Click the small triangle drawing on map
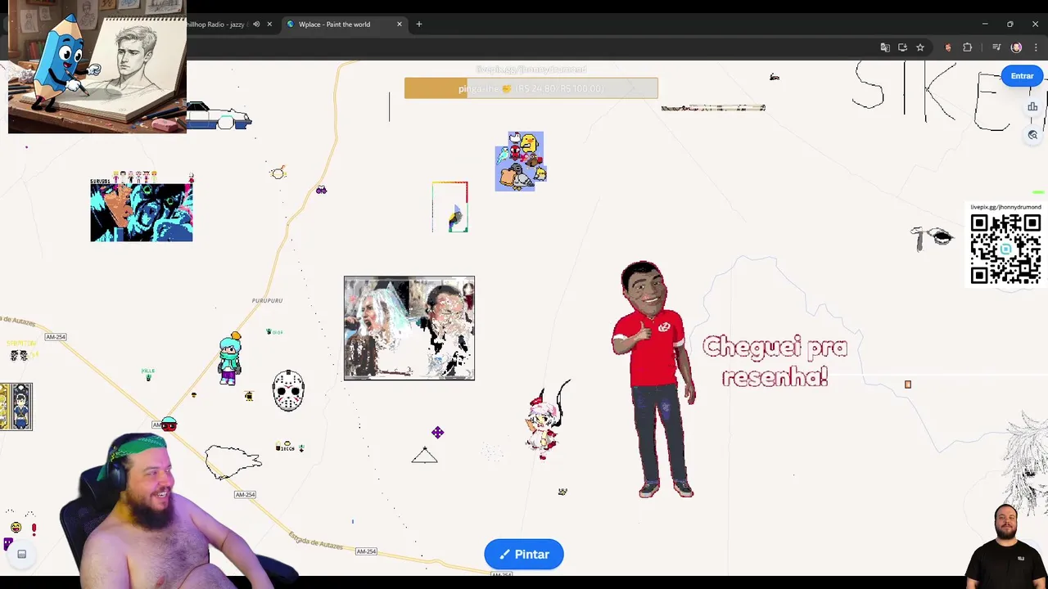 pyautogui.click(x=425, y=455)
